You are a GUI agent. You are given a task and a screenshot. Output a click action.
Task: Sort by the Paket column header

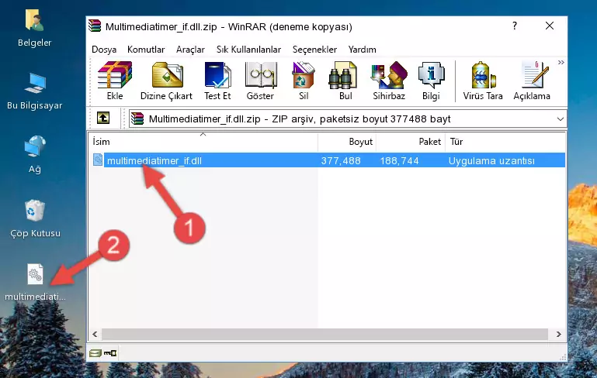411,142
